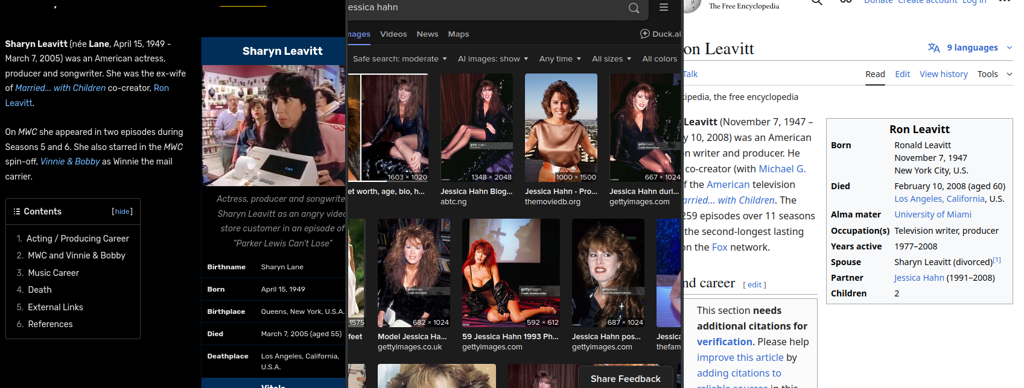This screenshot has width=1024, height=388.
Task: Open the 1348 × 2048 image result
Action: pyautogui.click(x=477, y=128)
